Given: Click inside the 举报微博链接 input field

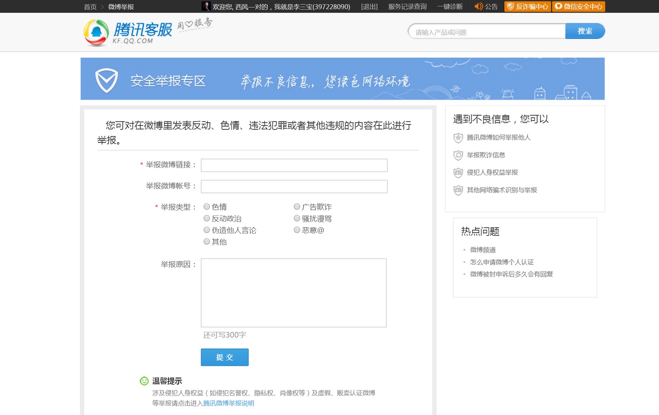Looking at the screenshot, I should pyautogui.click(x=294, y=165).
